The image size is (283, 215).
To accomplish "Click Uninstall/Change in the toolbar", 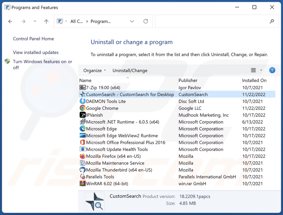I will coord(130,70).
